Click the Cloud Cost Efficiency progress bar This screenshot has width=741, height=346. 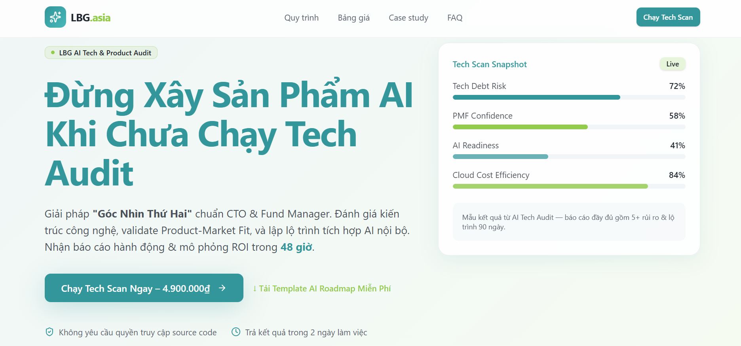point(569,186)
